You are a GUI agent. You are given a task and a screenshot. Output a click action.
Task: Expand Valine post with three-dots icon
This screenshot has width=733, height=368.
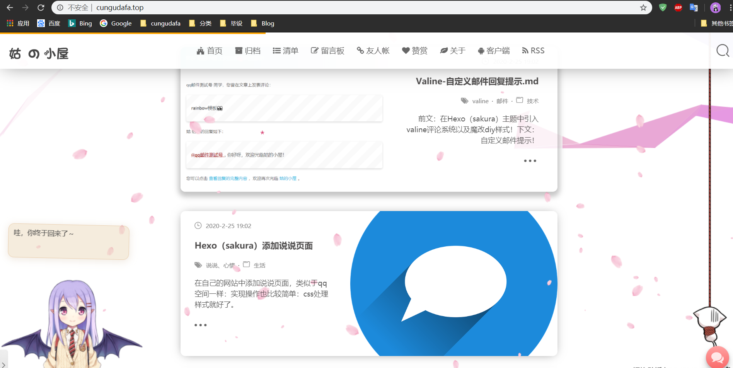[530, 161]
